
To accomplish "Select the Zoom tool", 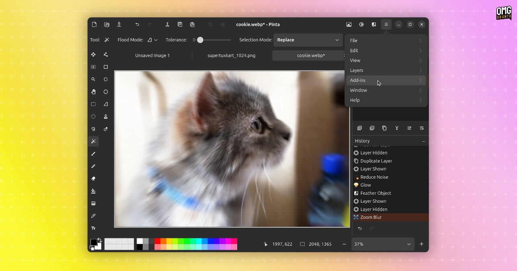I will click(x=93, y=79).
